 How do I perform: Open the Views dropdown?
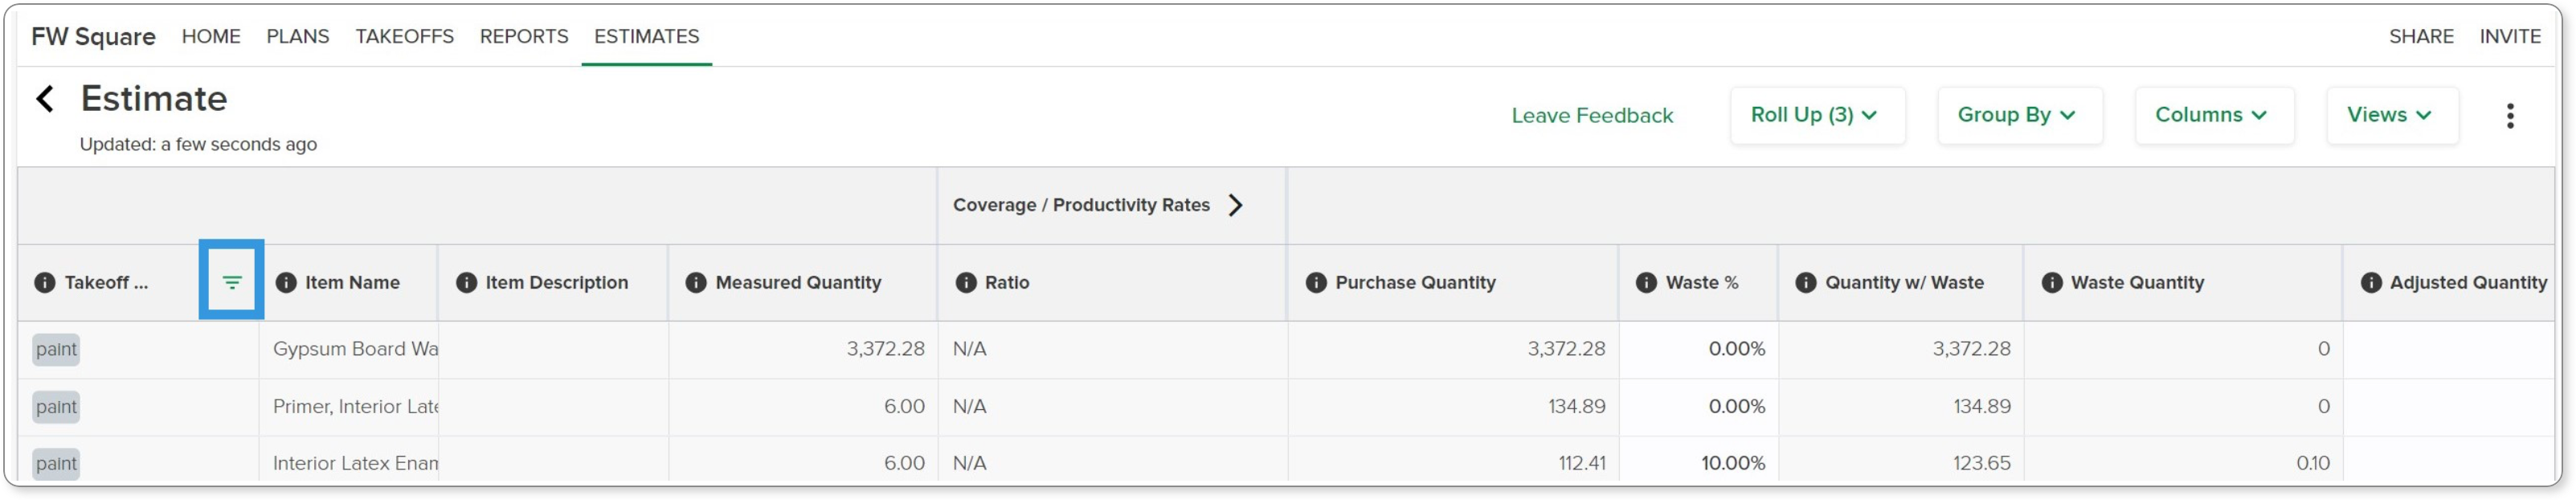pos(2392,116)
